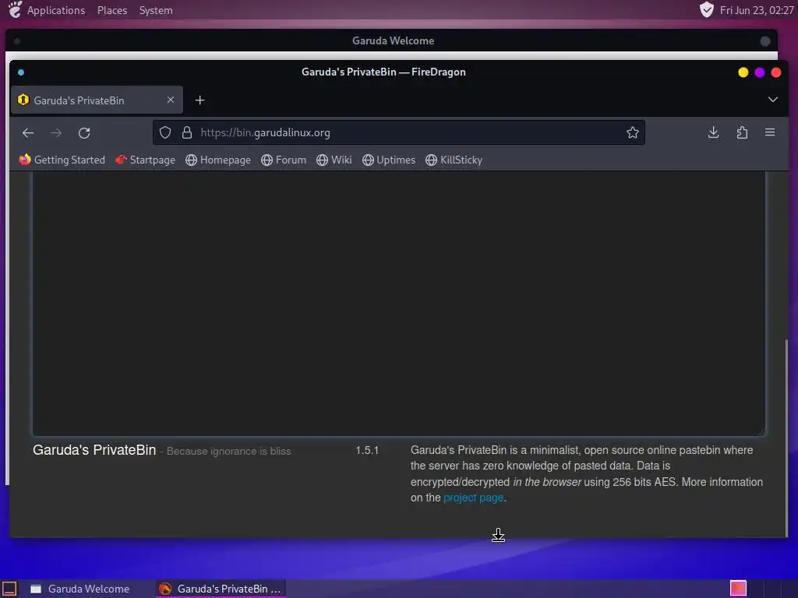The image size is (798, 598).
Task: Open the Downloads panel
Action: coord(714,132)
